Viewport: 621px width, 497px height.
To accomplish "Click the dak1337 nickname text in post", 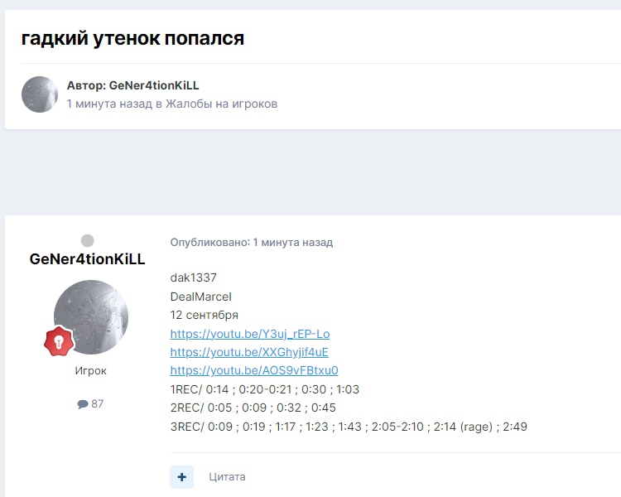I will point(193,277).
